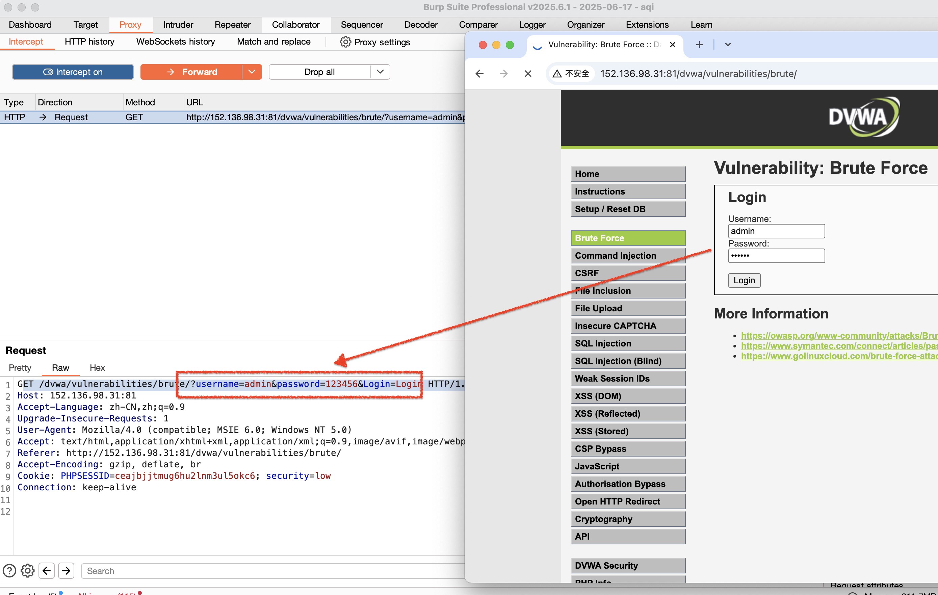Expand the browser tab list chevron

pyautogui.click(x=728, y=45)
